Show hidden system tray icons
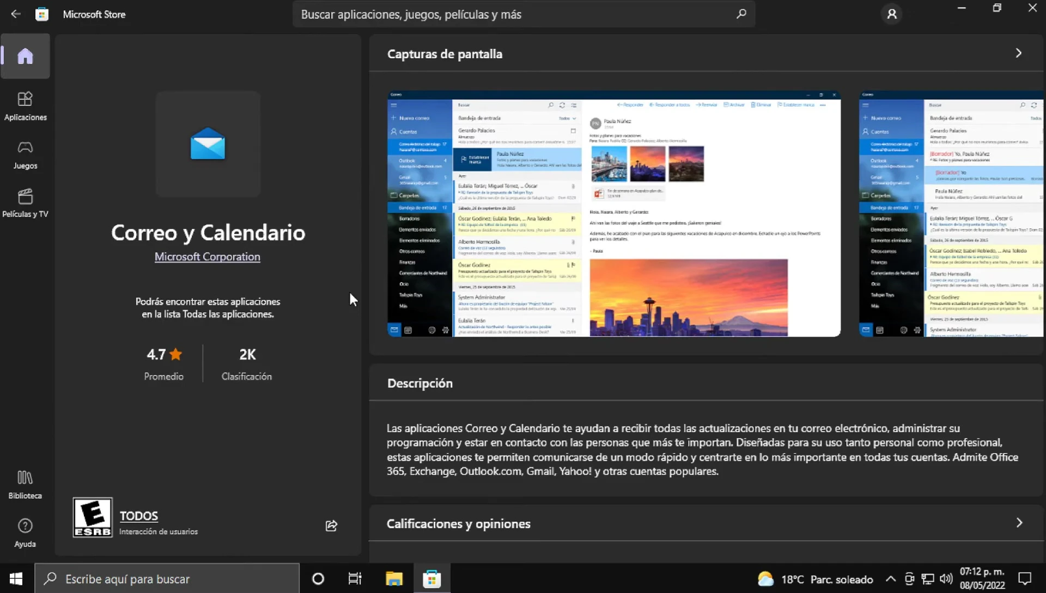Screen dimensions: 1046x593 891,579
